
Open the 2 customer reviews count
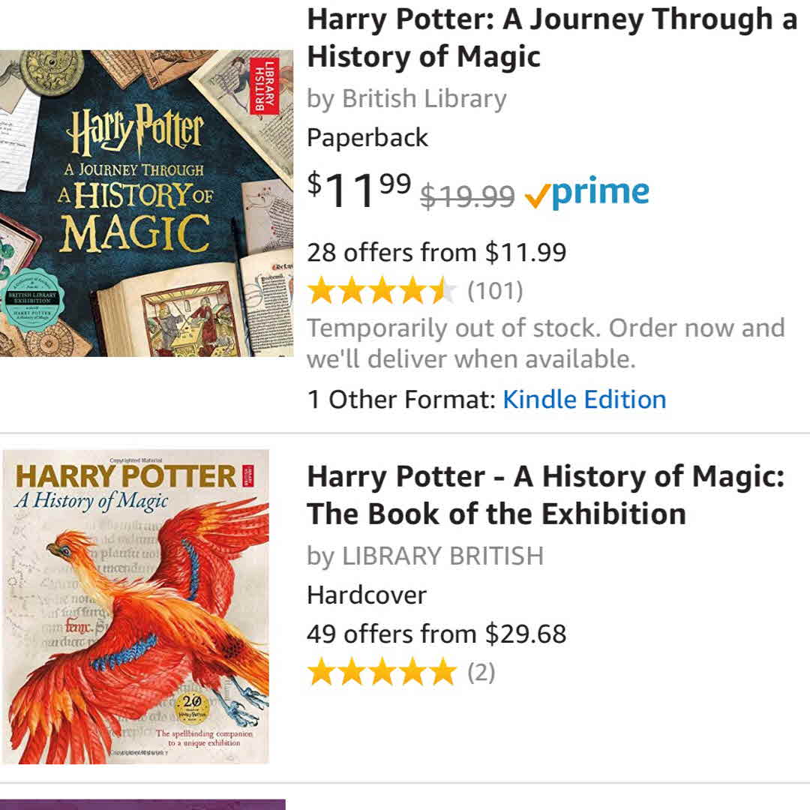pyautogui.click(x=481, y=672)
